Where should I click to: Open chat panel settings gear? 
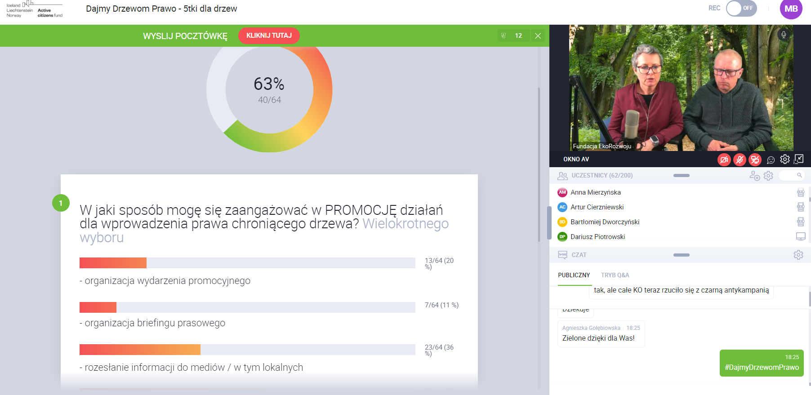[798, 255]
